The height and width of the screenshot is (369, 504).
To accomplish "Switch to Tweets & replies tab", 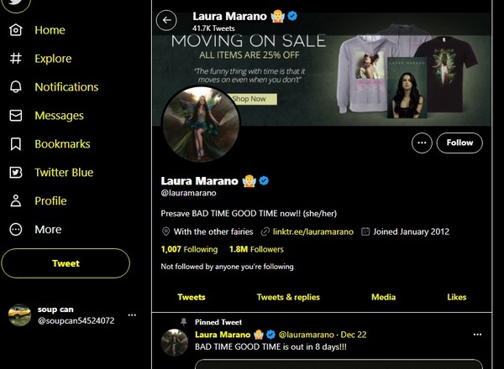I will [288, 297].
